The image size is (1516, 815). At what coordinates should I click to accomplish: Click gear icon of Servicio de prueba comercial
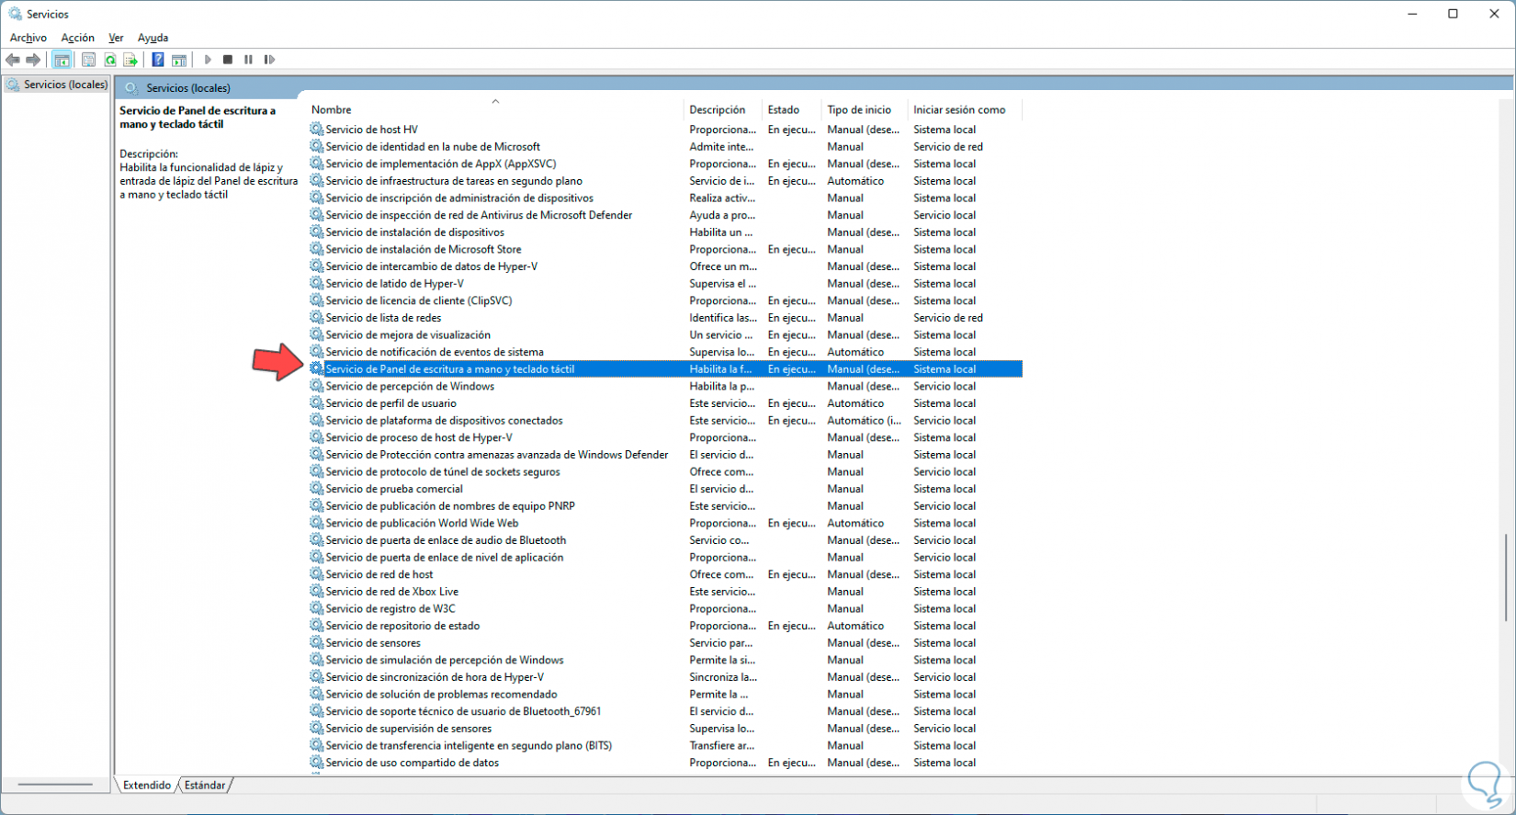[317, 489]
